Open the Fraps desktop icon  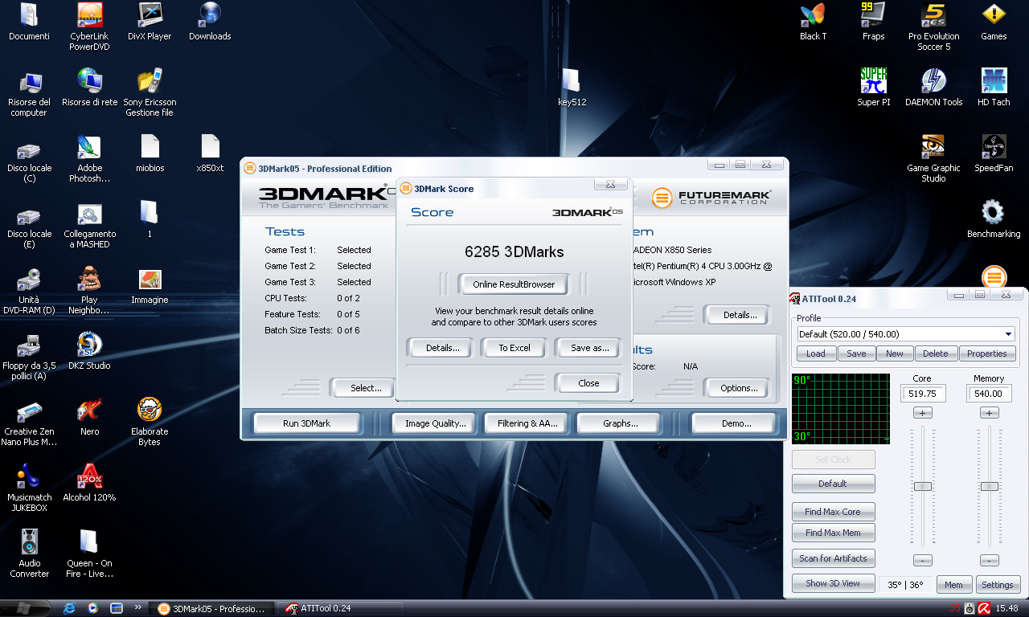pos(873,16)
